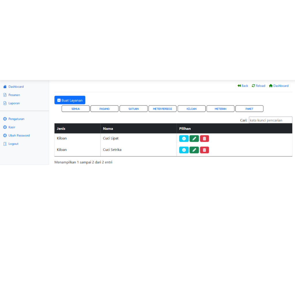Open the Ubah Password page
The image size is (295, 295).
(x=19, y=135)
